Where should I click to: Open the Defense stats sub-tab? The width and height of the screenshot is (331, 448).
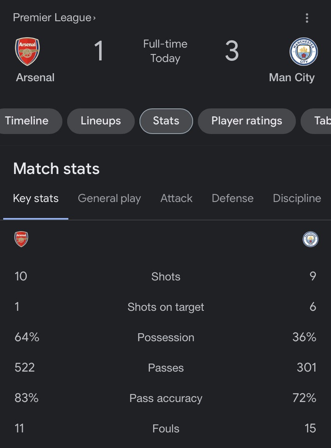[233, 198]
